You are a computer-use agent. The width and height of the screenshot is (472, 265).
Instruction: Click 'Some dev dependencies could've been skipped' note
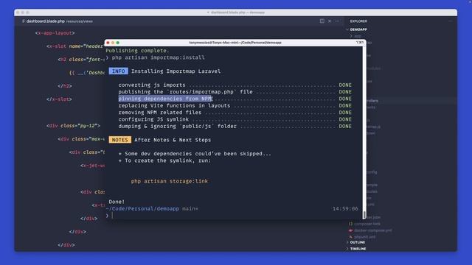[x=195, y=154]
